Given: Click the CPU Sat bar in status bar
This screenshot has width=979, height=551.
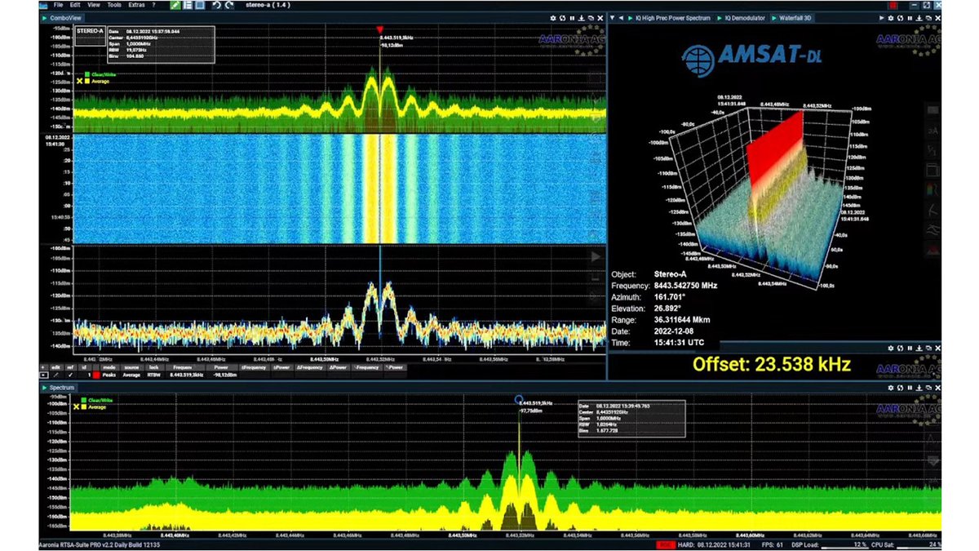Looking at the screenshot, I should (920, 544).
